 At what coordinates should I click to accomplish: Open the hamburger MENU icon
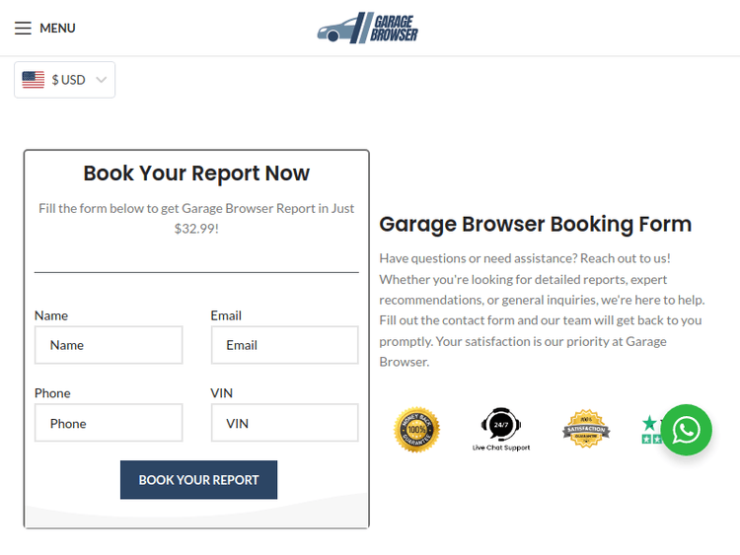23,29
